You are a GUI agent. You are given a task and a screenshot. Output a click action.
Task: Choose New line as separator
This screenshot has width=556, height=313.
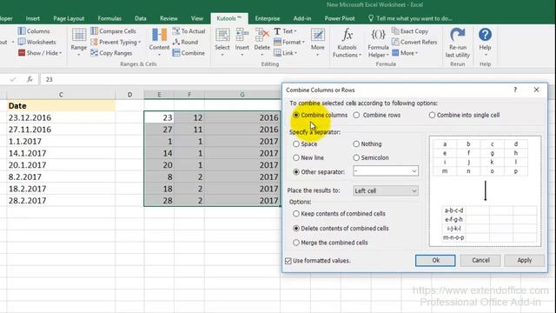(308, 157)
